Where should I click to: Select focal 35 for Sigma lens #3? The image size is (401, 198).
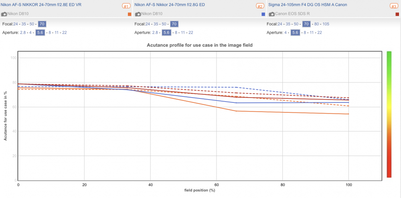click(288, 24)
